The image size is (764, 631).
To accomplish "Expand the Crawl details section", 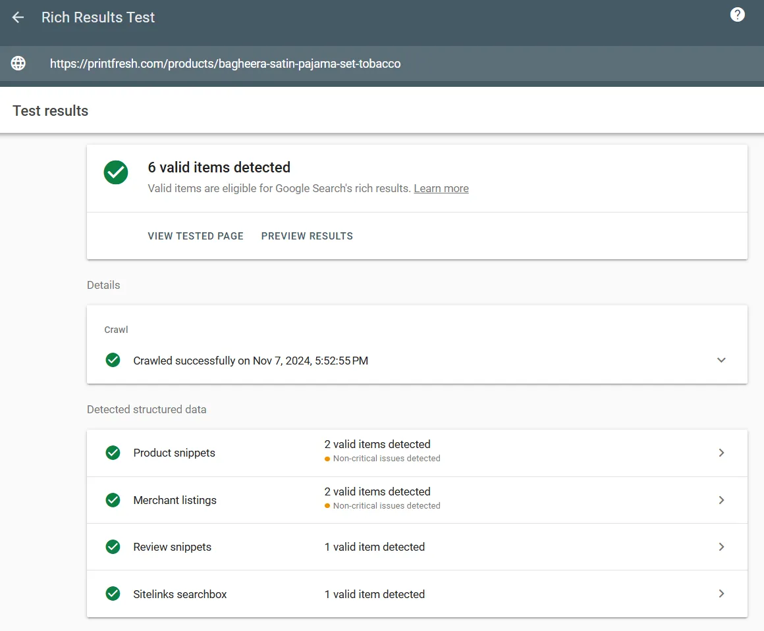I will tap(721, 360).
